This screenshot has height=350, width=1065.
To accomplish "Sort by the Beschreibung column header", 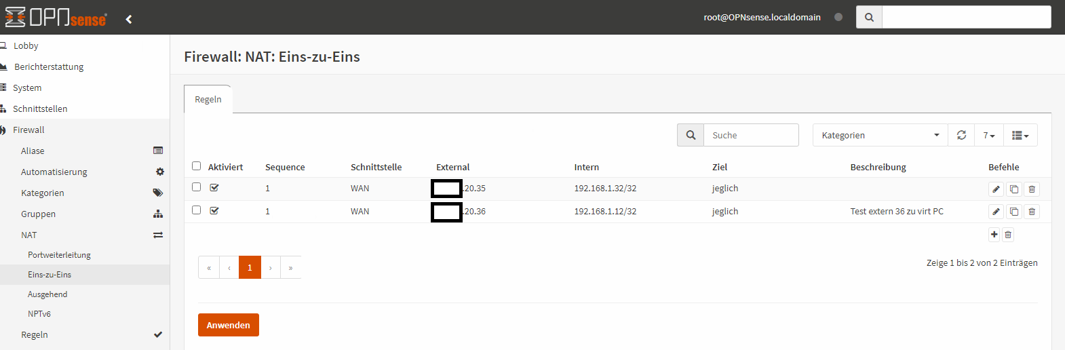I will 878,167.
